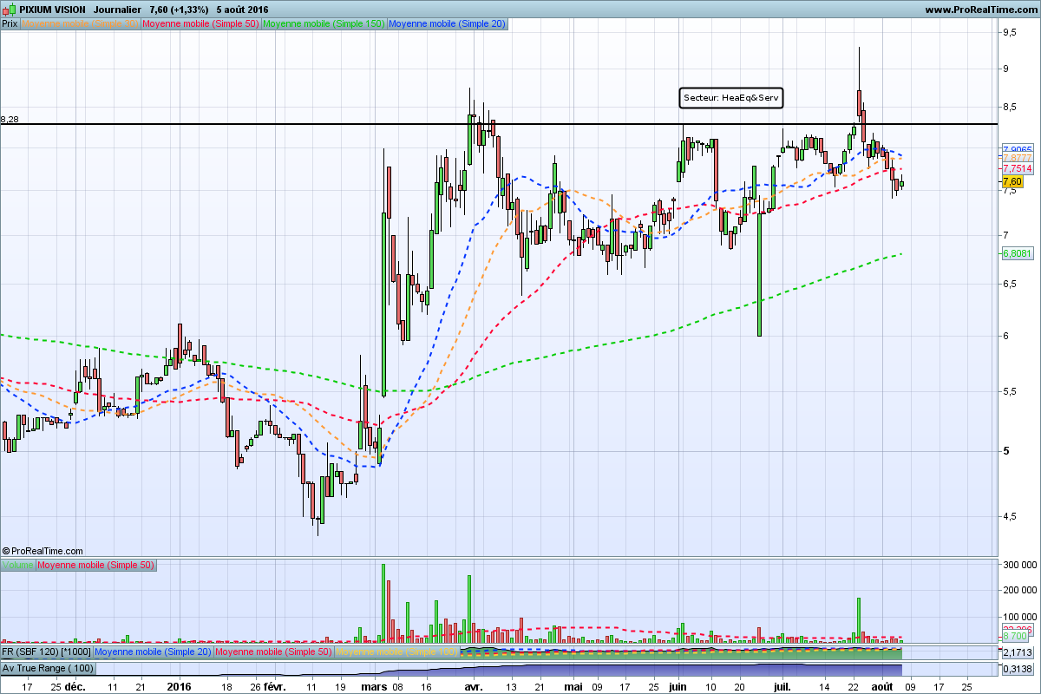Click the févr. label on the time axis
Screen dimensions: 1041x694
coord(275,685)
